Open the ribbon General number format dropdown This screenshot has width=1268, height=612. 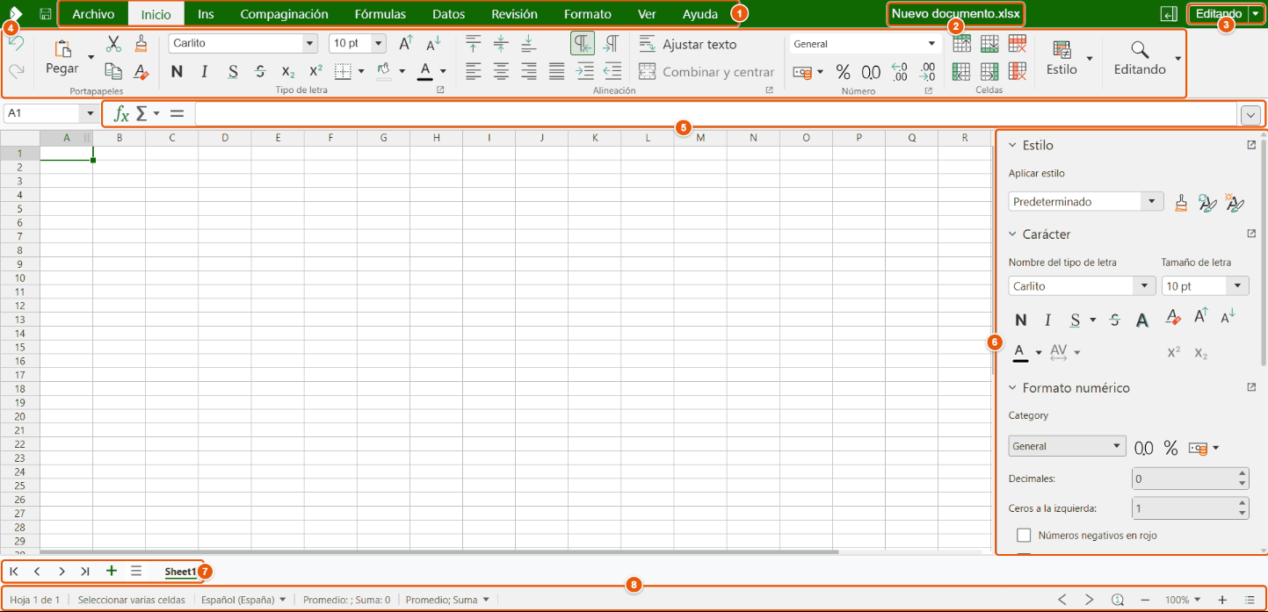click(x=931, y=44)
